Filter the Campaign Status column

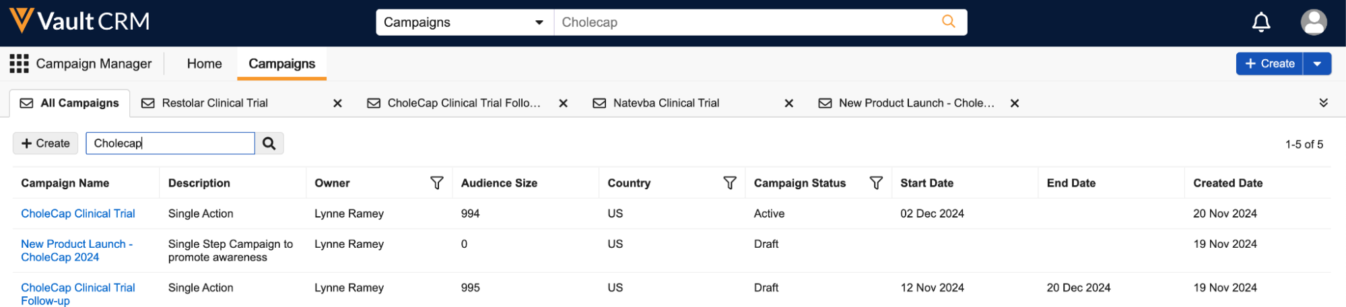(x=876, y=183)
